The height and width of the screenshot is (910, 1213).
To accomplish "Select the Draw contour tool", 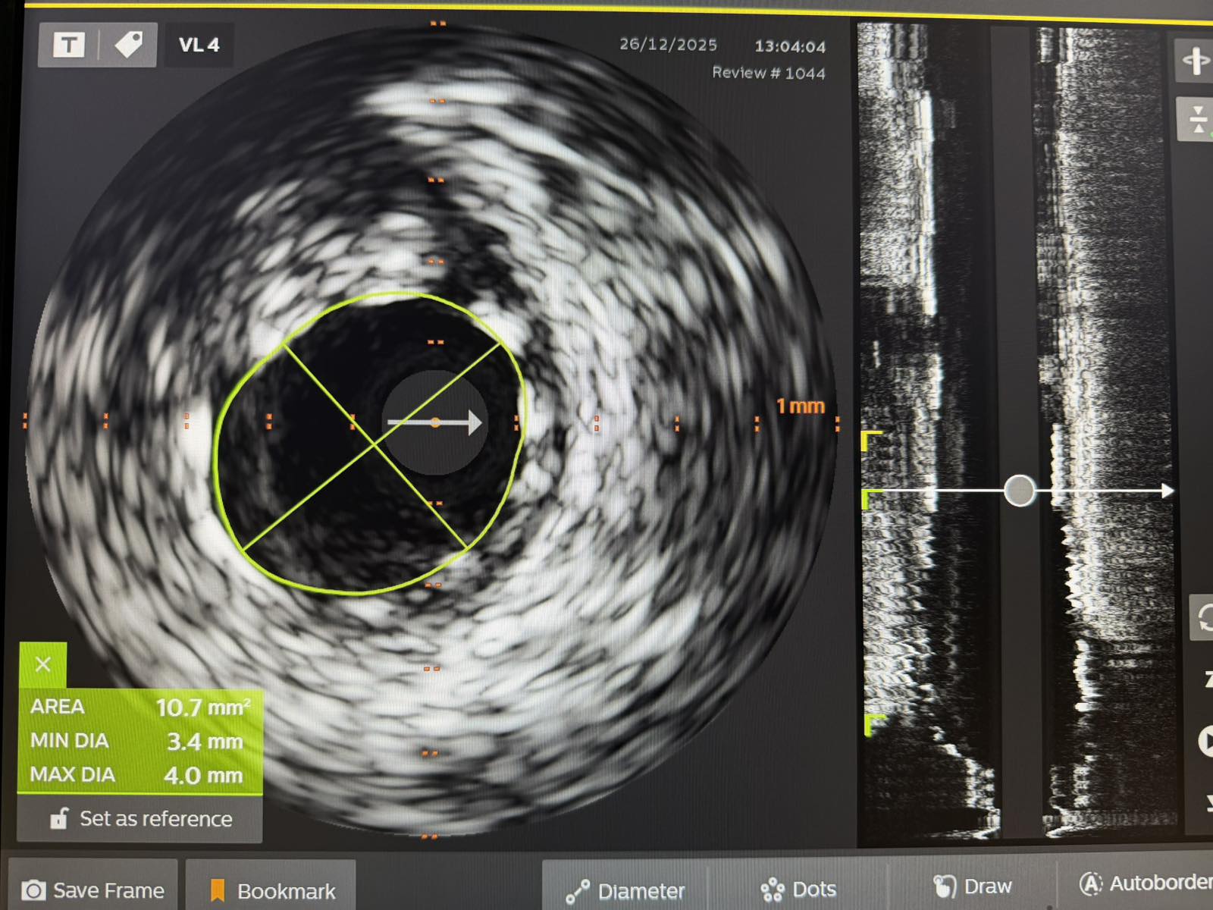I will click(972, 886).
